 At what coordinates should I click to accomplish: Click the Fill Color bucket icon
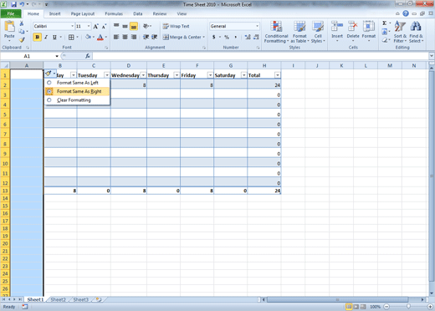(88, 37)
